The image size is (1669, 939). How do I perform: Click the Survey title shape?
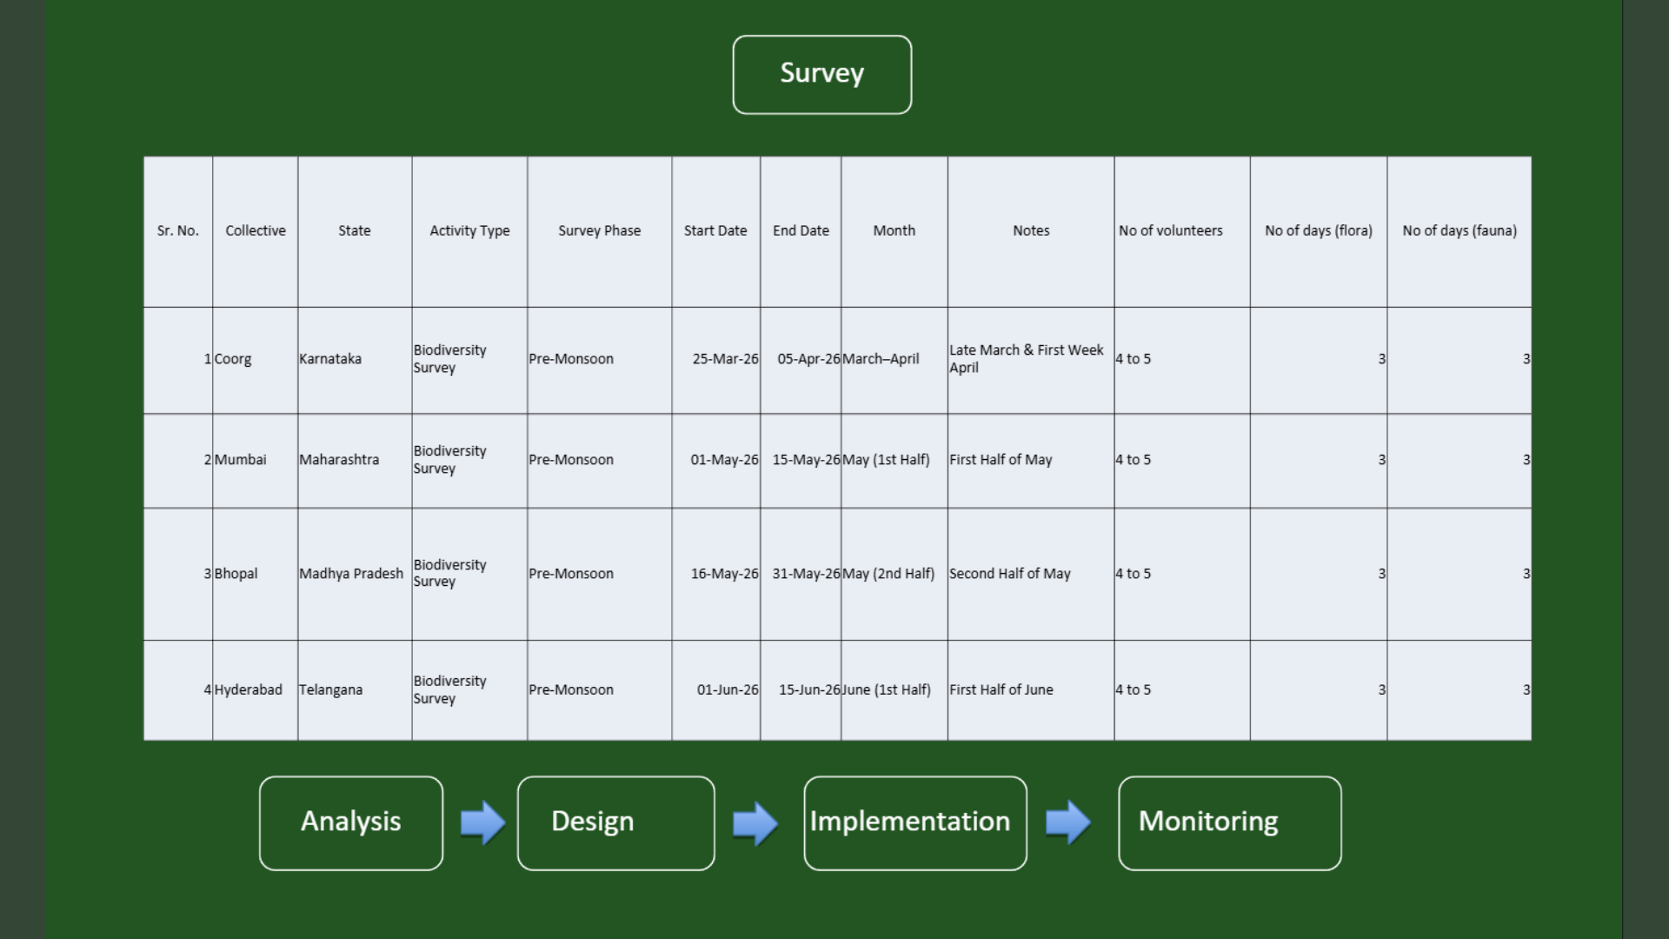(x=821, y=74)
